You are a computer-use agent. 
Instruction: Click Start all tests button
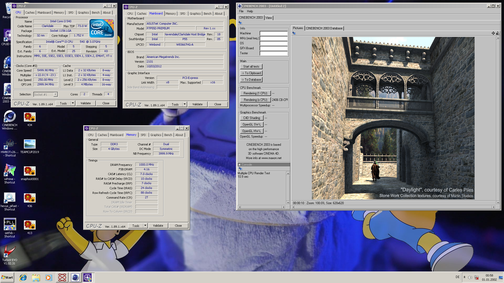pyautogui.click(x=251, y=67)
